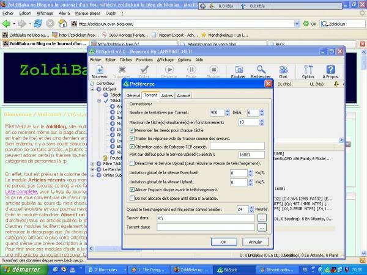Open the Rechercher search tool in BitSpirit
Image resolution: width=367 pixels, height=275 pixels.
click(261, 71)
